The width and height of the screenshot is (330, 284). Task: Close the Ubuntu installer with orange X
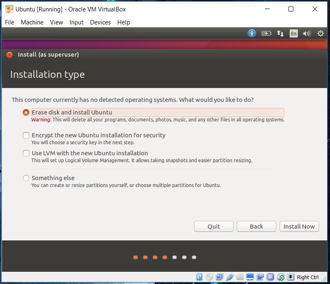click(9, 55)
